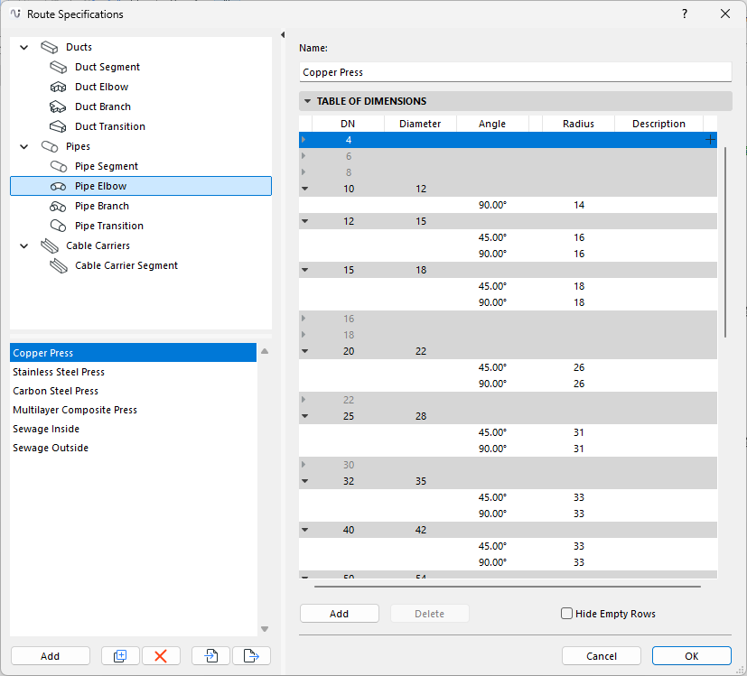Click the plus icon on DN 4 row
The height and width of the screenshot is (676, 747).
(x=710, y=140)
